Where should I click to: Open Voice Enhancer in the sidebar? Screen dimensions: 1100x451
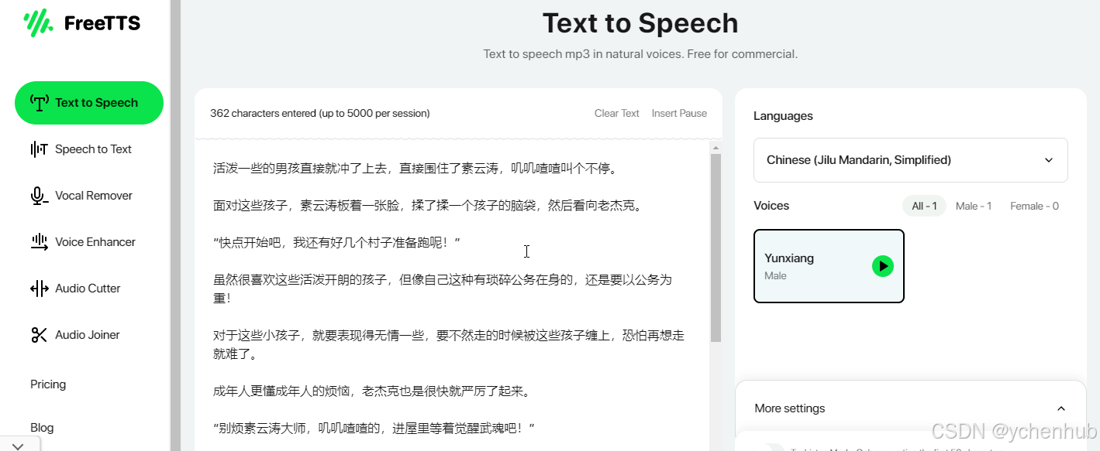[x=82, y=242]
